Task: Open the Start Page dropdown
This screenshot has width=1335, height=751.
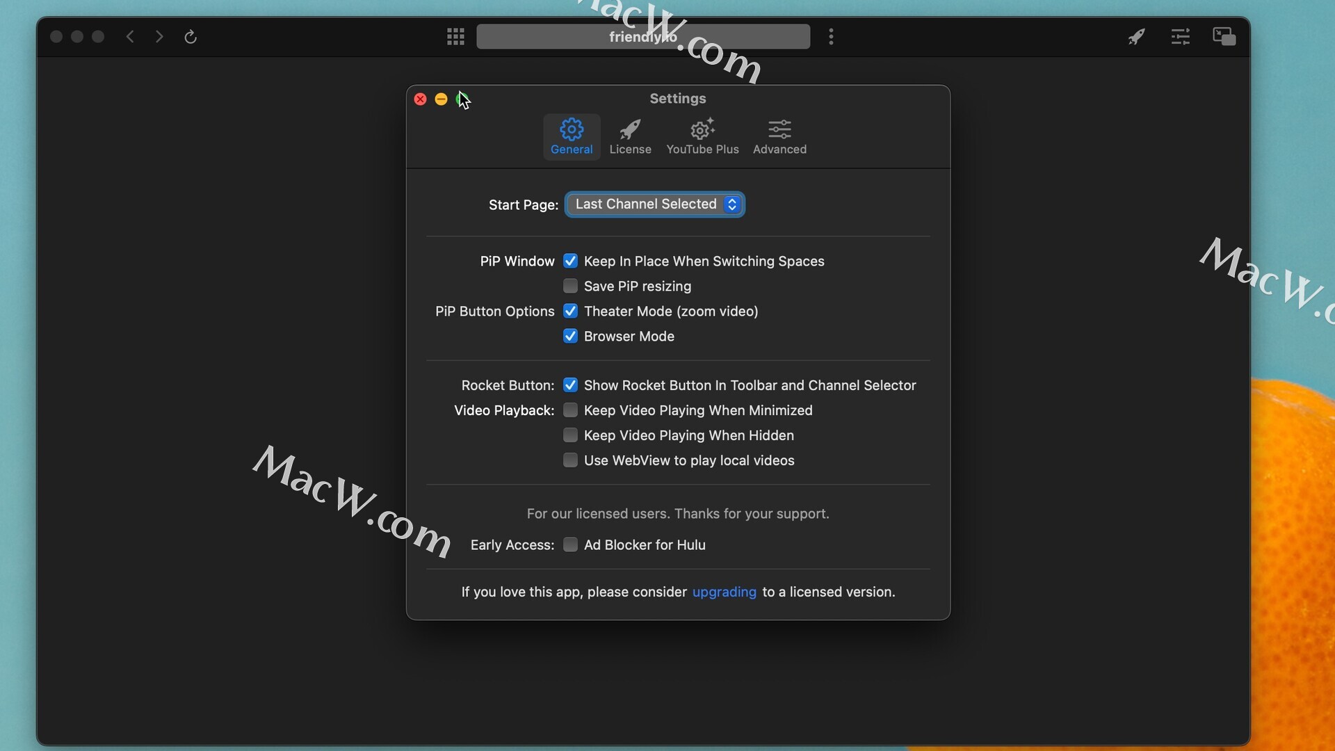Action: 655,204
